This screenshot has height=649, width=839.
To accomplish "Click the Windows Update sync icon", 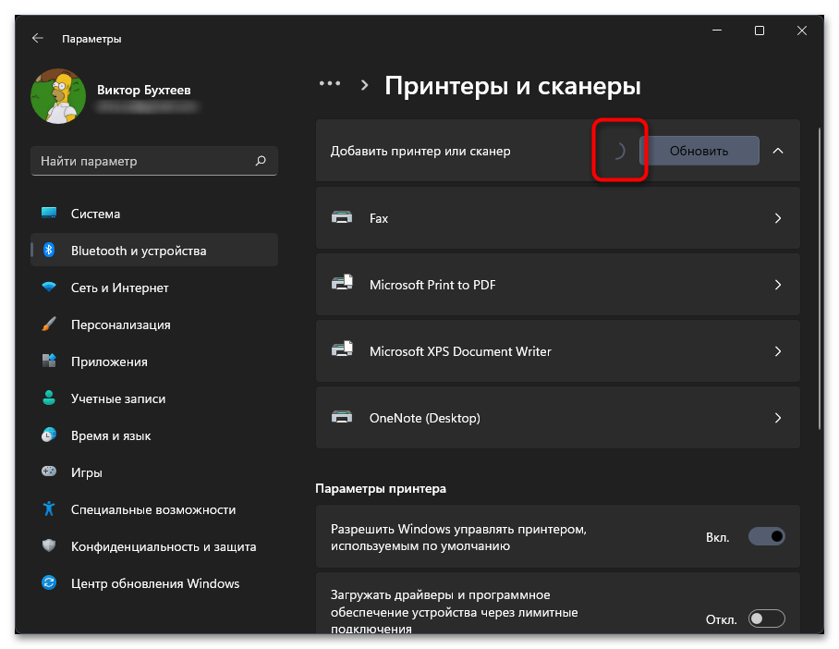I will (x=49, y=582).
